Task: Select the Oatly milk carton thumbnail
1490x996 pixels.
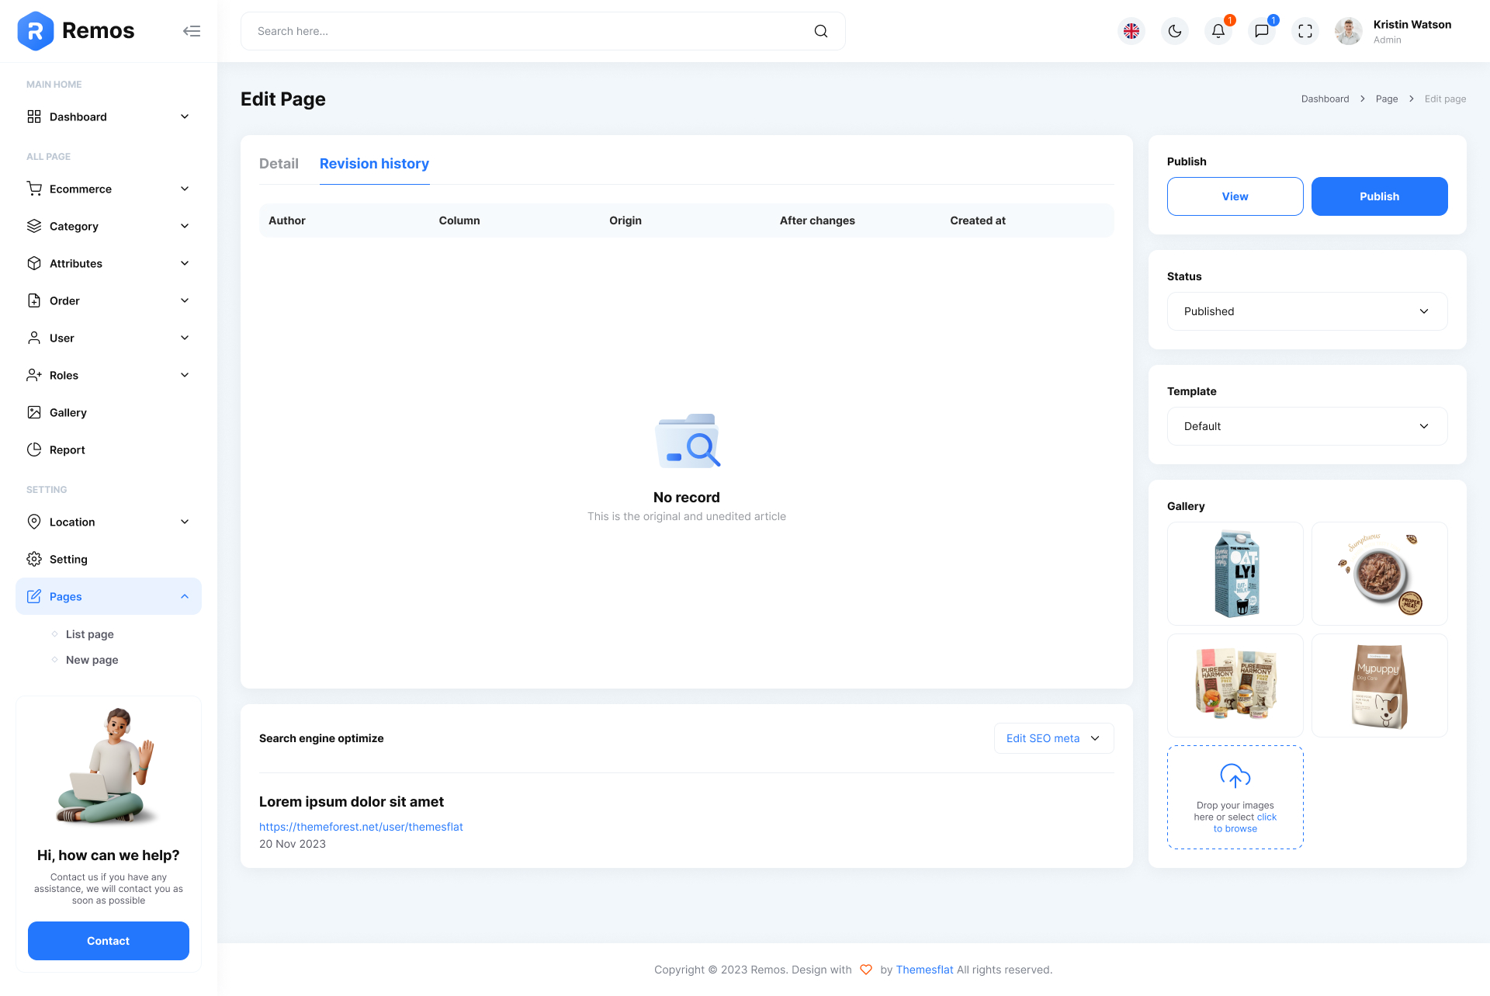Action: point(1235,574)
